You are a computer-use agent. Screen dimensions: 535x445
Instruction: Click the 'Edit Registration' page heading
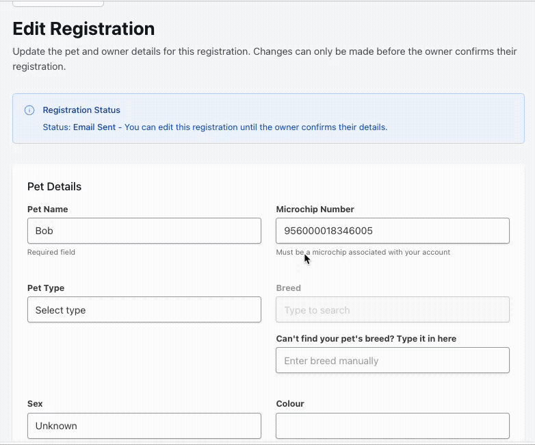coord(83,29)
